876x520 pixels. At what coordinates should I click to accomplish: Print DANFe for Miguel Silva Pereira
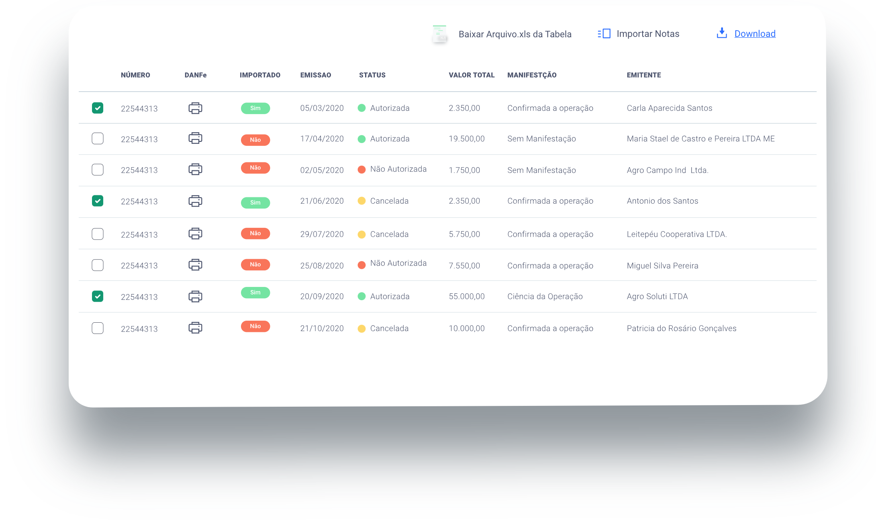(x=195, y=265)
